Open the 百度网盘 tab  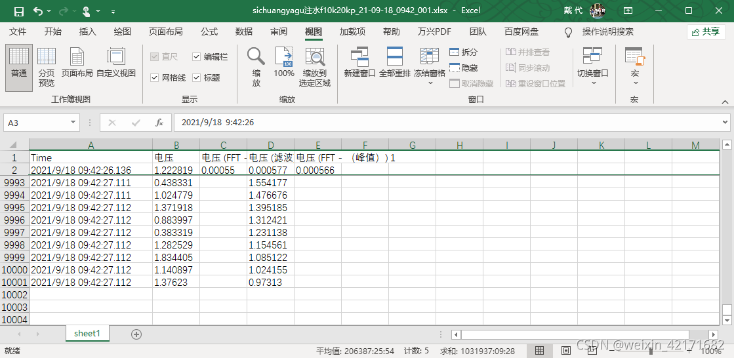point(521,32)
